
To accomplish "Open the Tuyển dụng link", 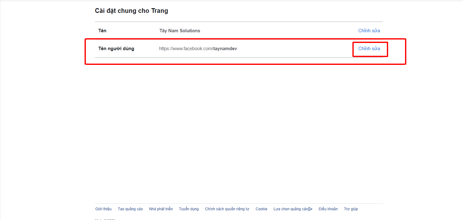I will (x=189, y=209).
